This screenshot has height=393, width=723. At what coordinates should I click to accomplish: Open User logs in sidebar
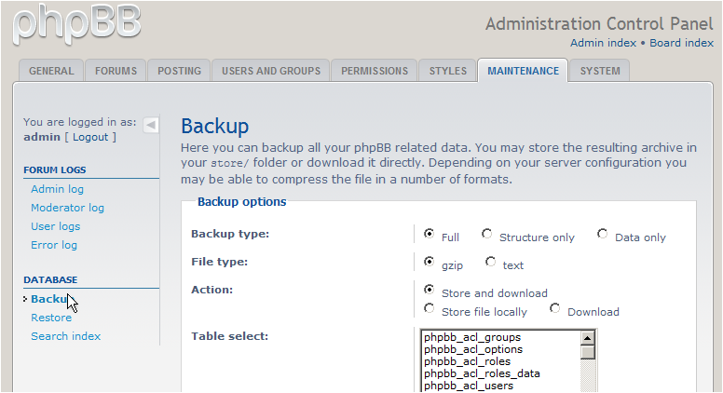point(55,226)
